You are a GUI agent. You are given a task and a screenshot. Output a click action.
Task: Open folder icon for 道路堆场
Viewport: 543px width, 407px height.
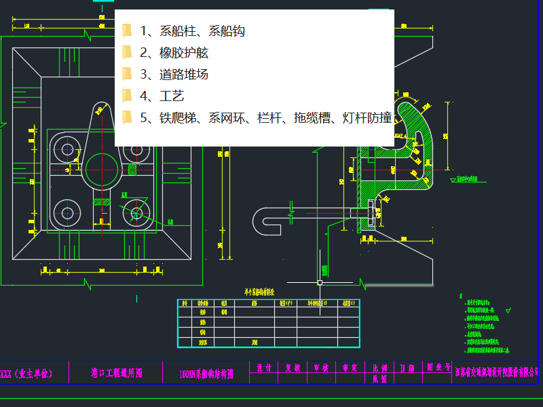(x=127, y=75)
